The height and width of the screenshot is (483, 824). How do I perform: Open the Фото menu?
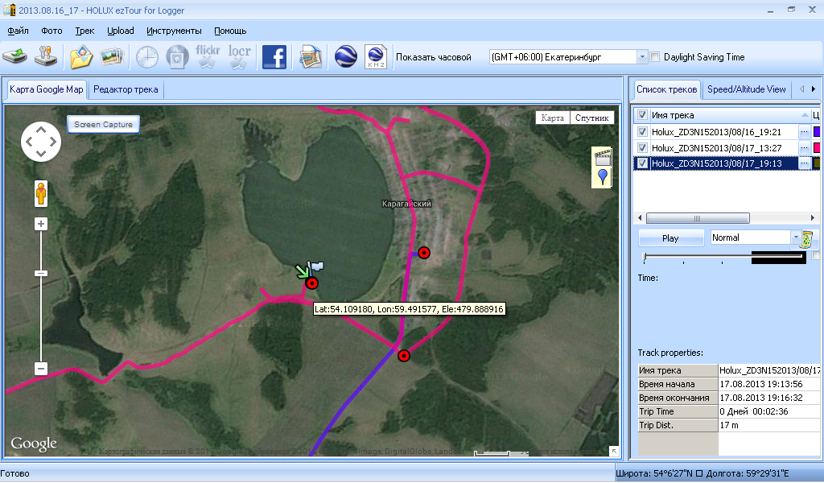[x=51, y=31]
